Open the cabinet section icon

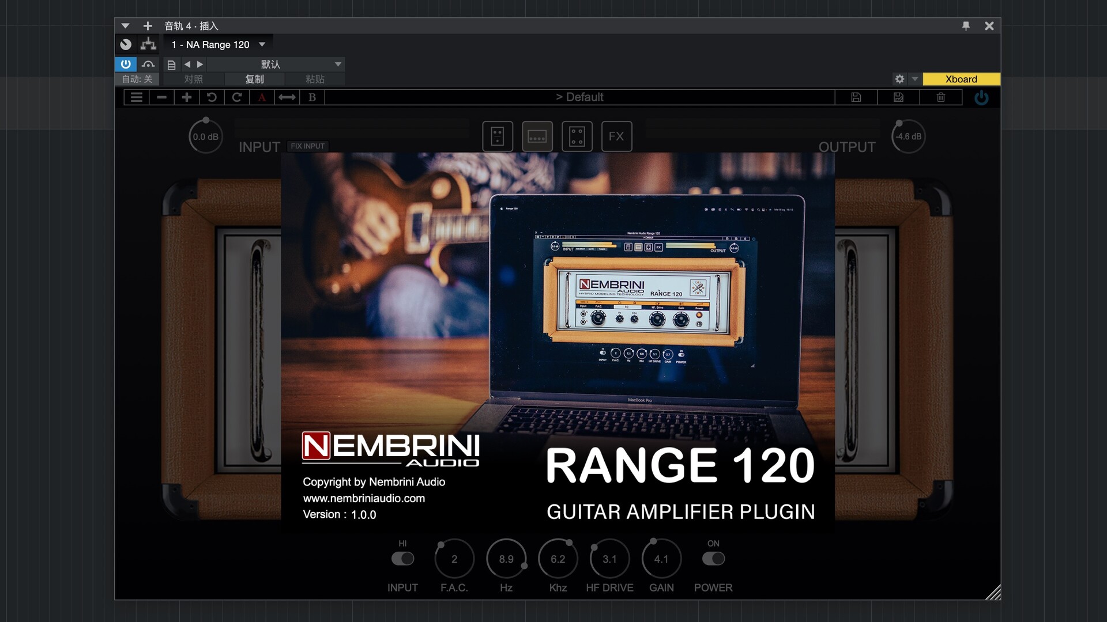point(577,136)
